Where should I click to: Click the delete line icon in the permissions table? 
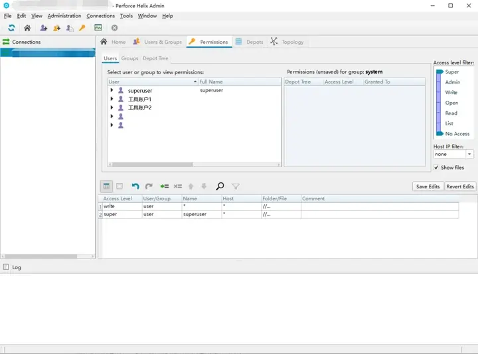coord(178,186)
